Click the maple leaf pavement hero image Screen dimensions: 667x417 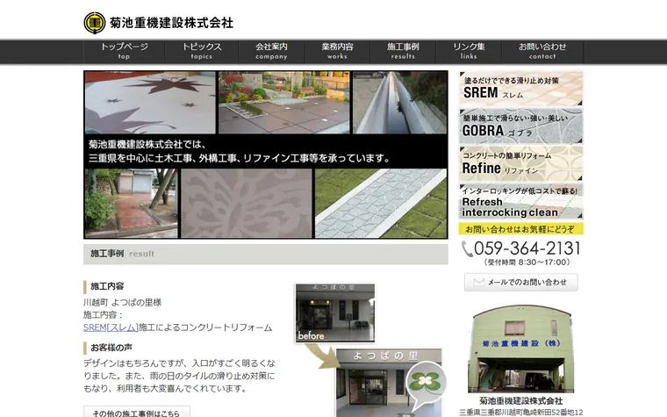point(150,103)
